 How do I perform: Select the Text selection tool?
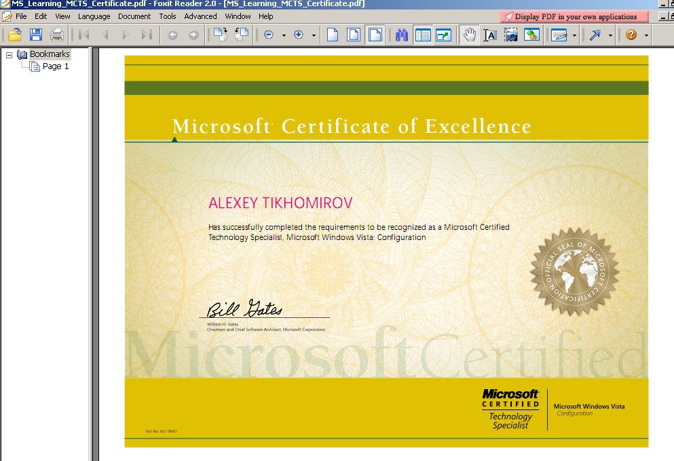tap(490, 35)
